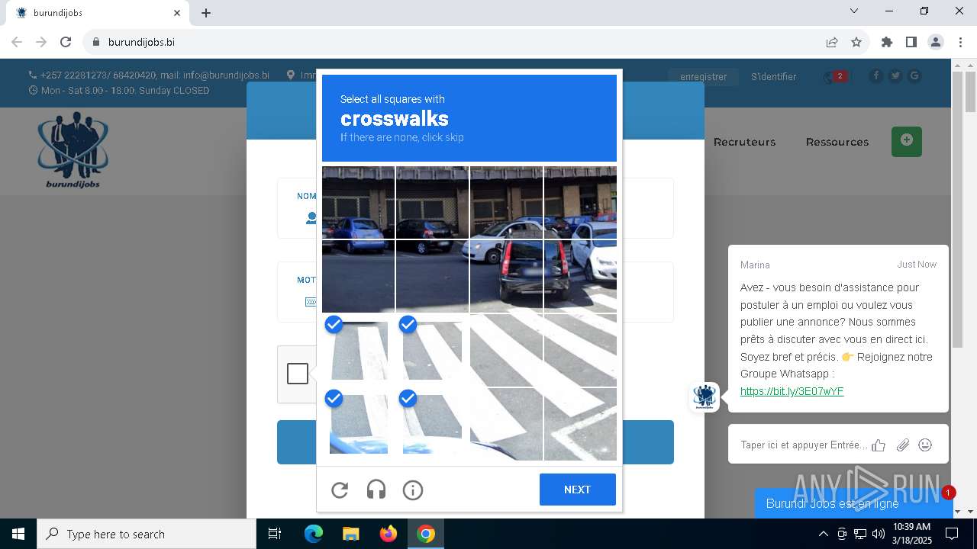Select bottom-right captcha tile
This screenshot has width=977, height=549.
(x=580, y=424)
